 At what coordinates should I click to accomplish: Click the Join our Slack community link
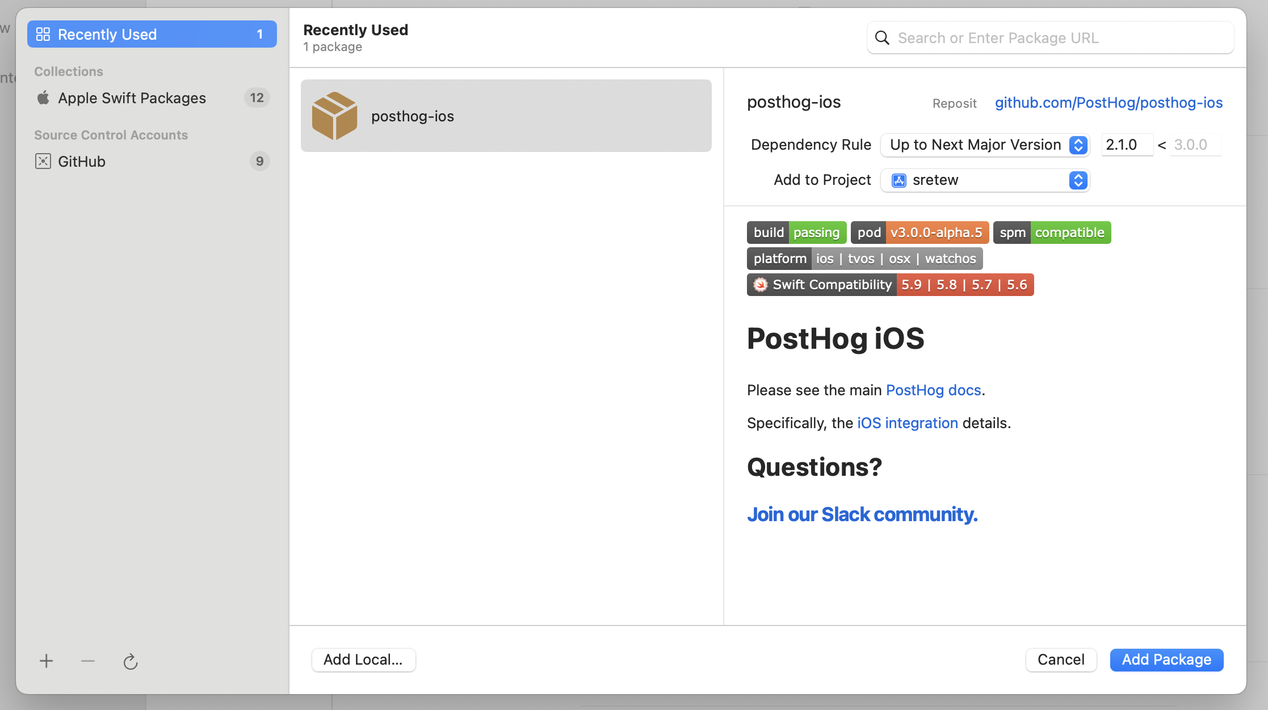[x=862, y=513]
